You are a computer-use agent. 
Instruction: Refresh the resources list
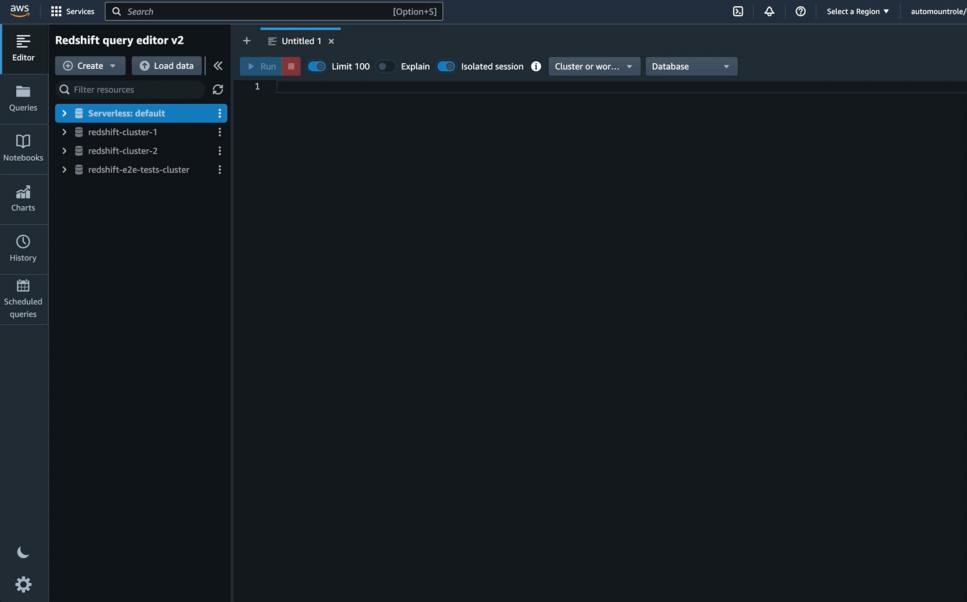(x=218, y=89)
